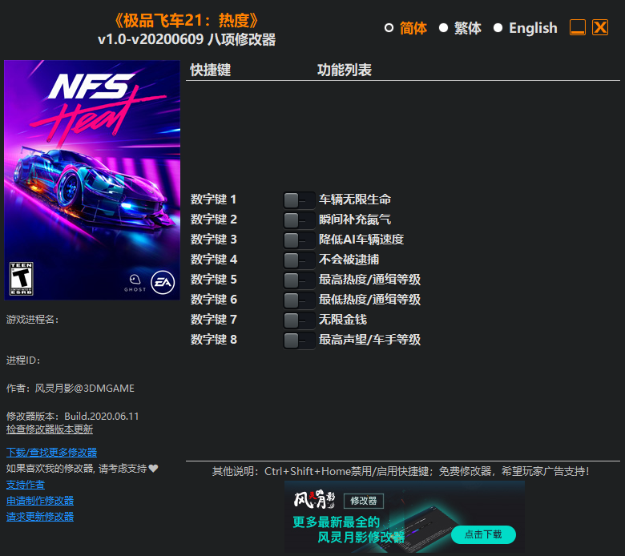625x556 pixels.
Task: Click 数字键 5 hotkey label
Action: 214,280
